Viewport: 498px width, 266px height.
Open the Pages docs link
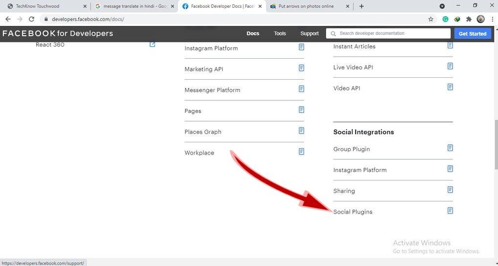coord(193,111)
